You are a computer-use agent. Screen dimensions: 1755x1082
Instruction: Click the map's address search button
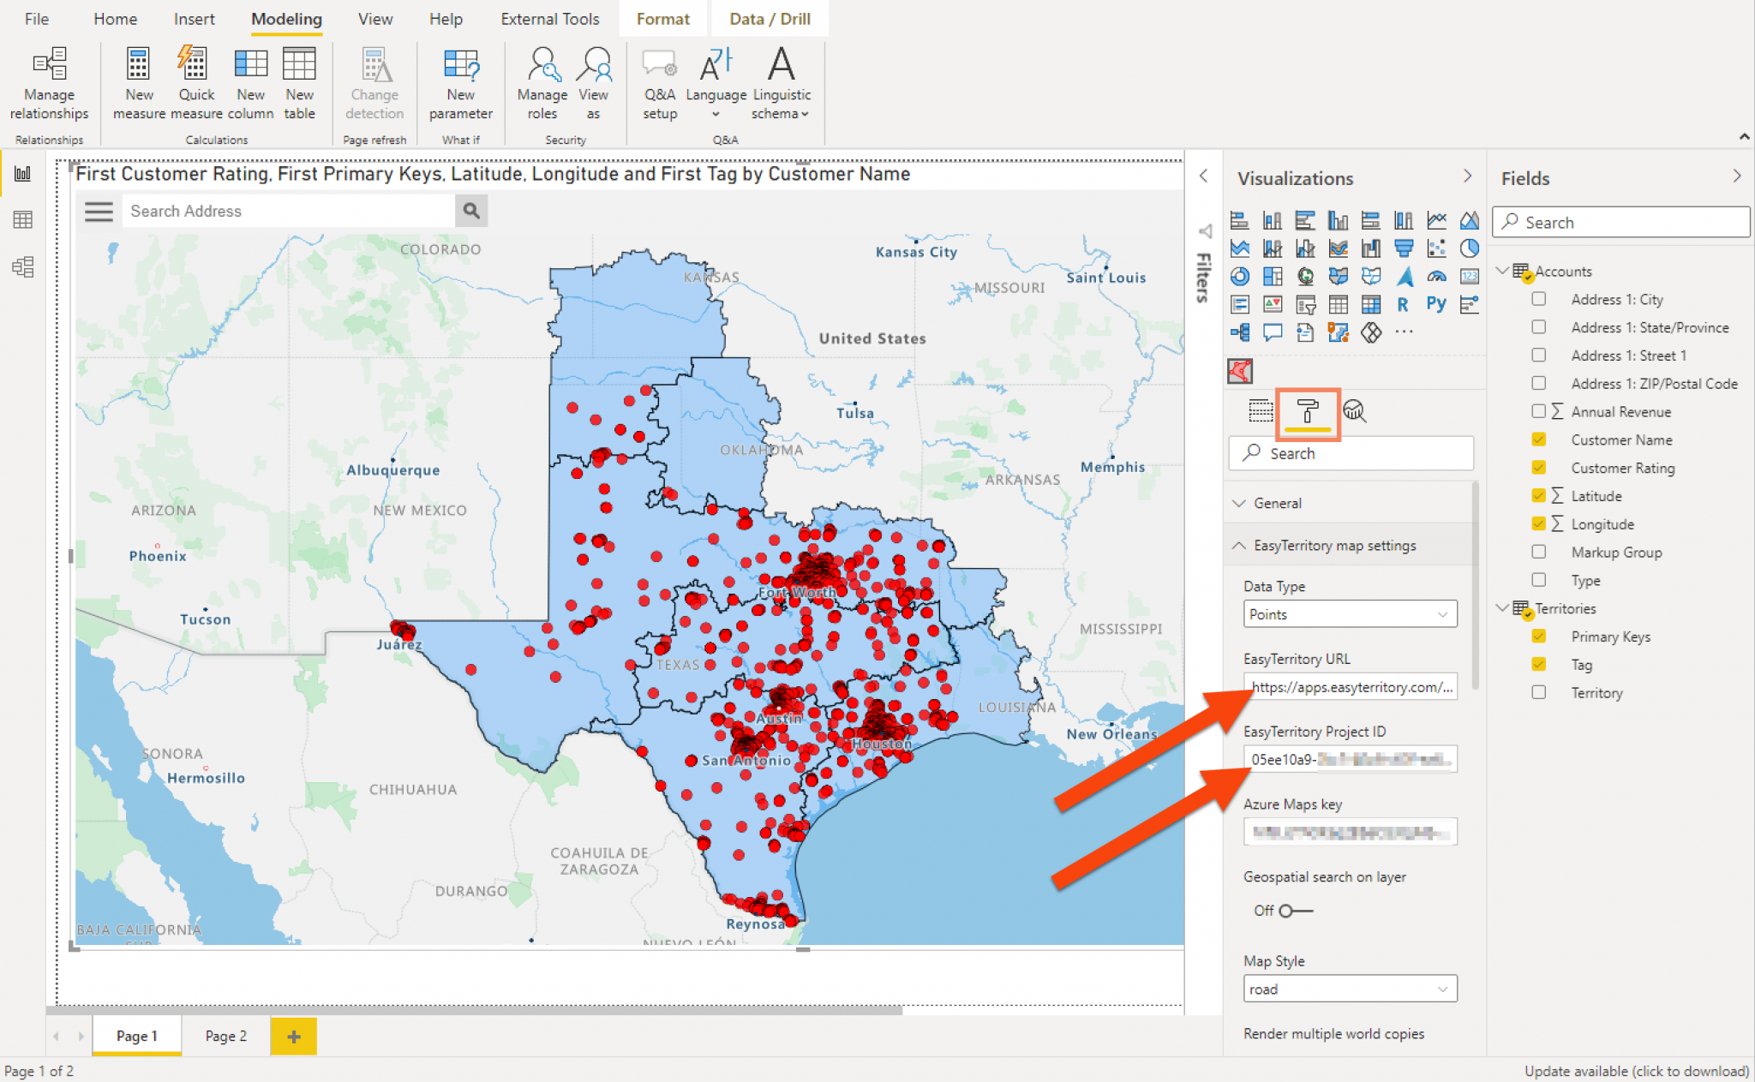(470, 211)
